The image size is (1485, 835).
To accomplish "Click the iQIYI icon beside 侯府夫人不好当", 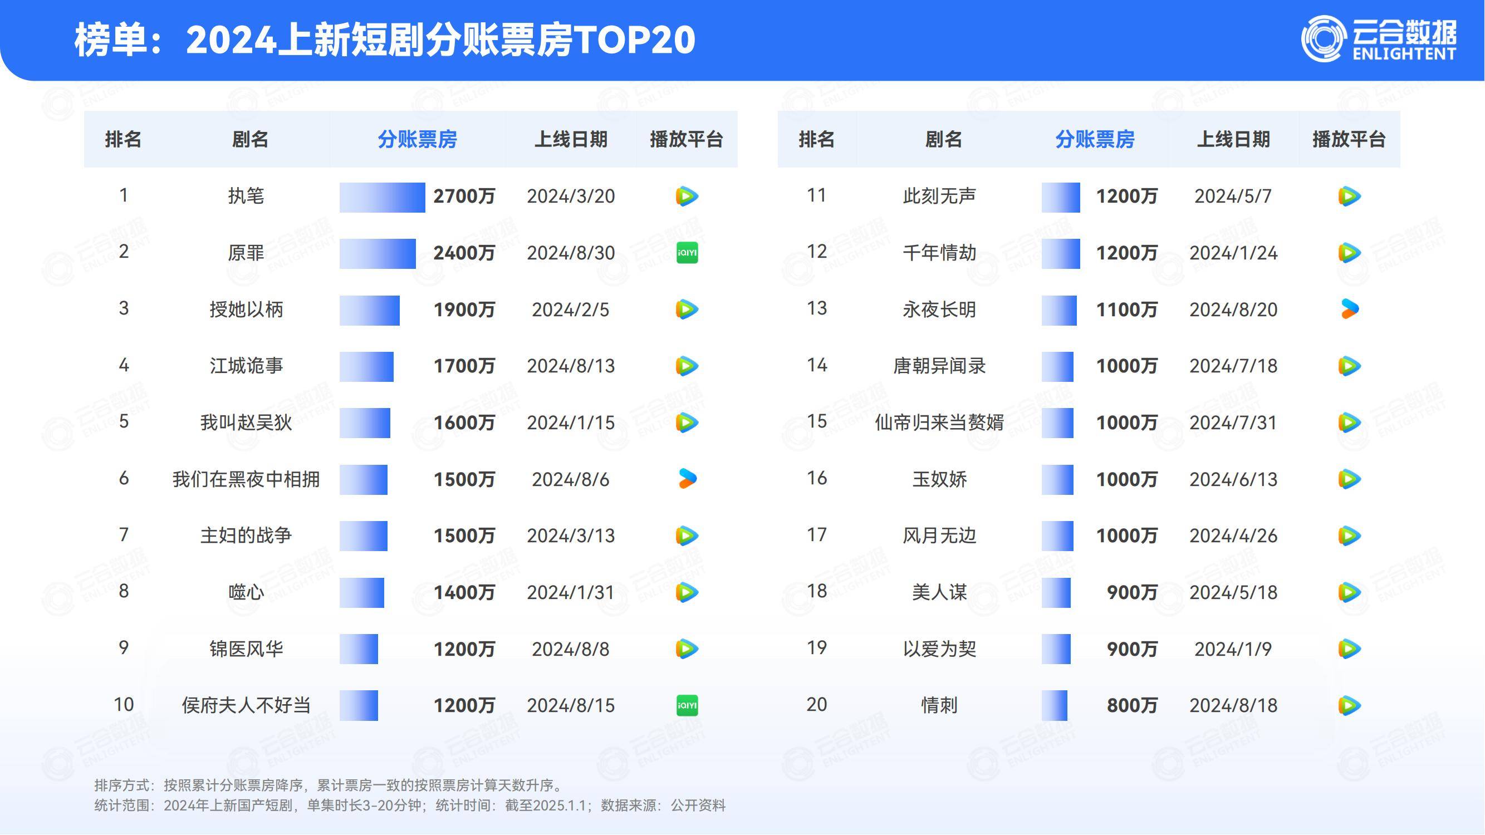I will (687, 705).
